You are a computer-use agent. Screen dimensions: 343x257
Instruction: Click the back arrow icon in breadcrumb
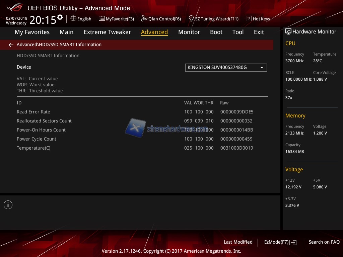click(11, 45)
